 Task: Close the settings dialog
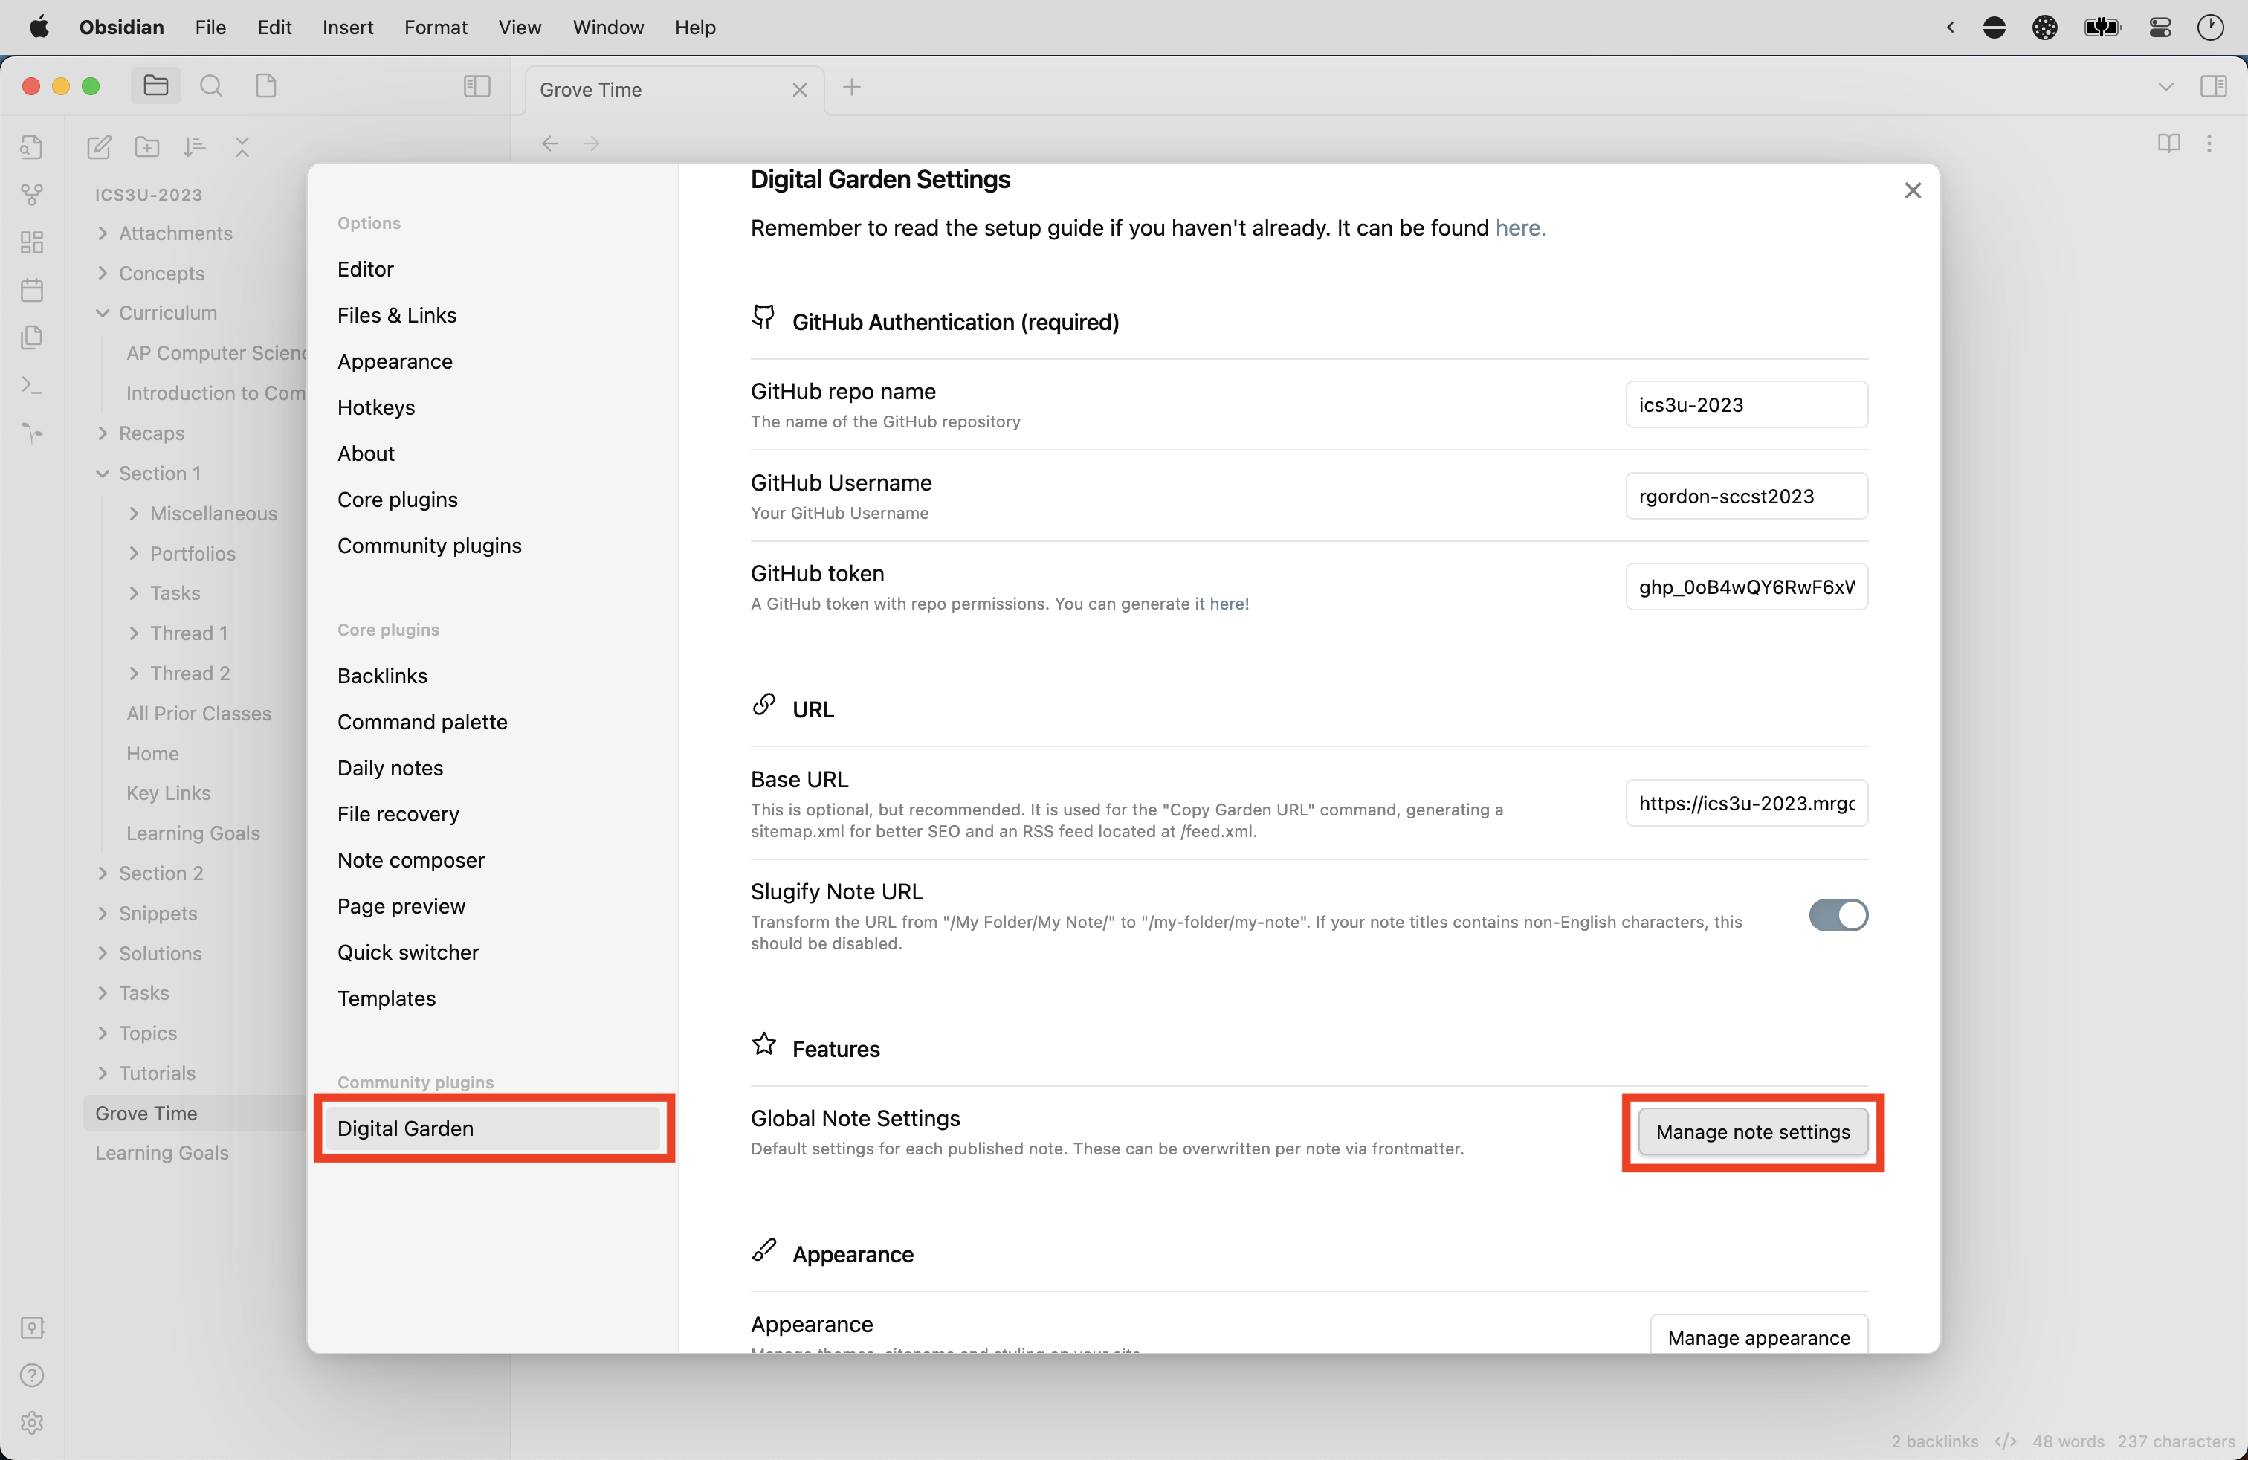pyautogui.click(x=1913, y=191)
